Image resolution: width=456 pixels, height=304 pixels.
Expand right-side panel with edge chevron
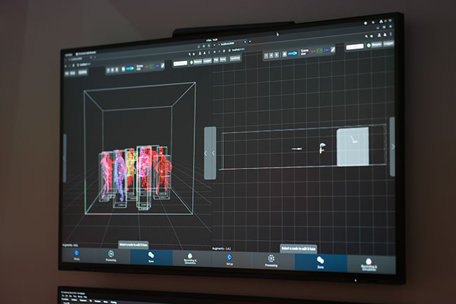392,146
